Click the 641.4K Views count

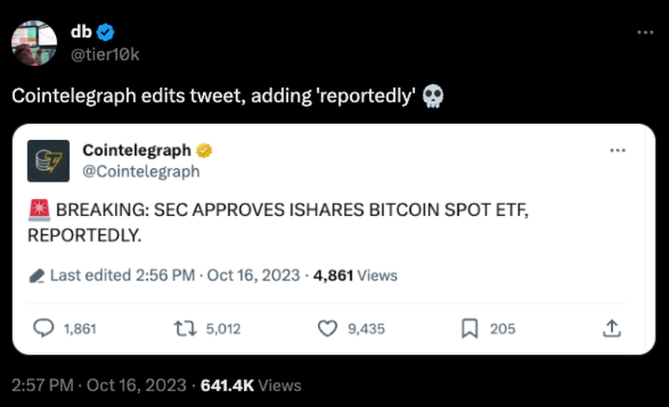[x=251, y=385]
